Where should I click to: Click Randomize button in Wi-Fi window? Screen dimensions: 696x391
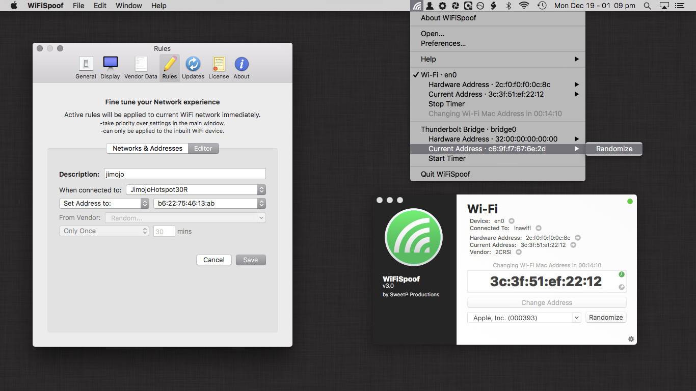click(x=606, y=317)
